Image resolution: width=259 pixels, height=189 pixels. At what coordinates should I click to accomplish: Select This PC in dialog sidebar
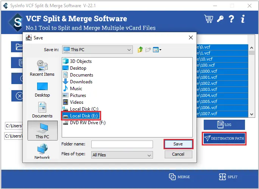click(x=42, y=131)
